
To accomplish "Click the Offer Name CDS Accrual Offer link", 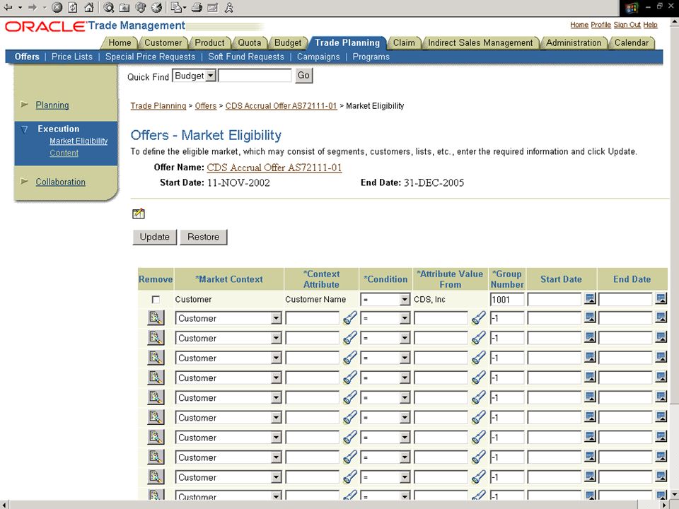I will click(x=274, y=168).
